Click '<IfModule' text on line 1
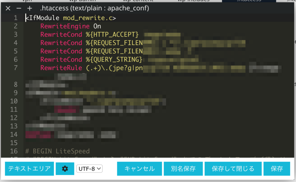 coord(42,18)
